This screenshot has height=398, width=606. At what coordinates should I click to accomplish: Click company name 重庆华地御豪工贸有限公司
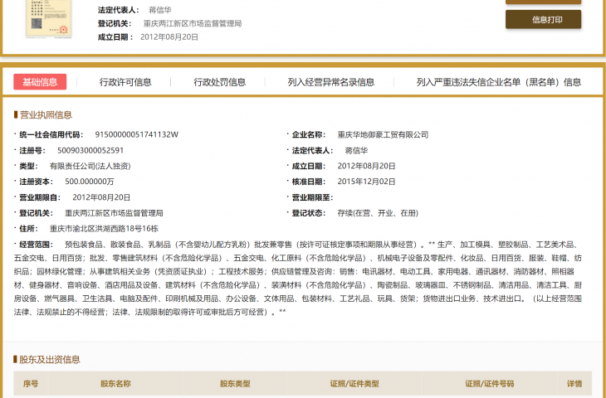tap(383, 134)
